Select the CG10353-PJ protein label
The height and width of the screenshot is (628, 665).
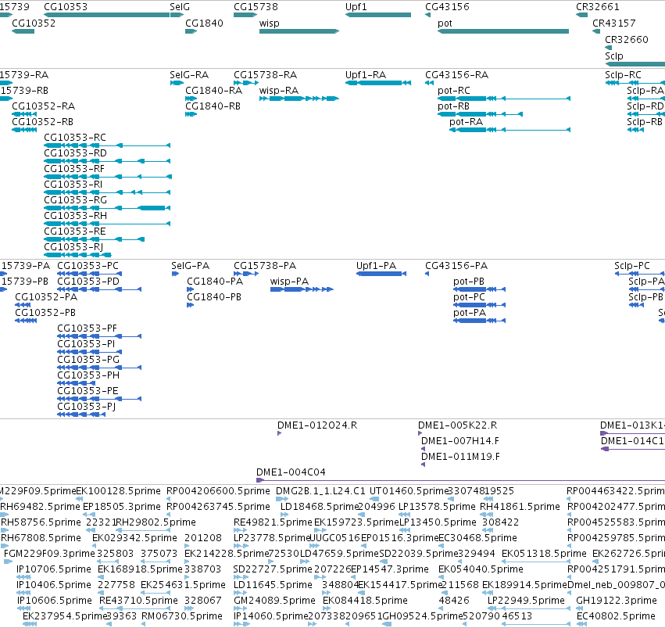click(x=87, y=407)
